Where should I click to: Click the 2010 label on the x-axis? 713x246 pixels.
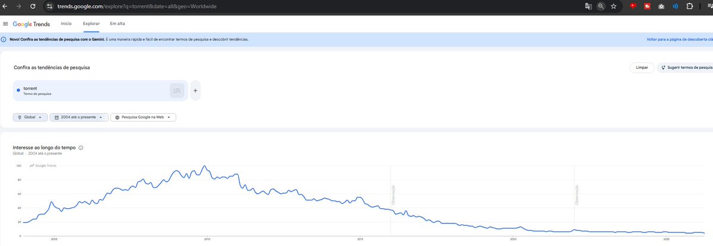pyautogui.click(x=207, y=239)
